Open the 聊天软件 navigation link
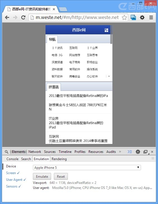Image resolution: width=158 pixels, height=204 pixels. 57,76
